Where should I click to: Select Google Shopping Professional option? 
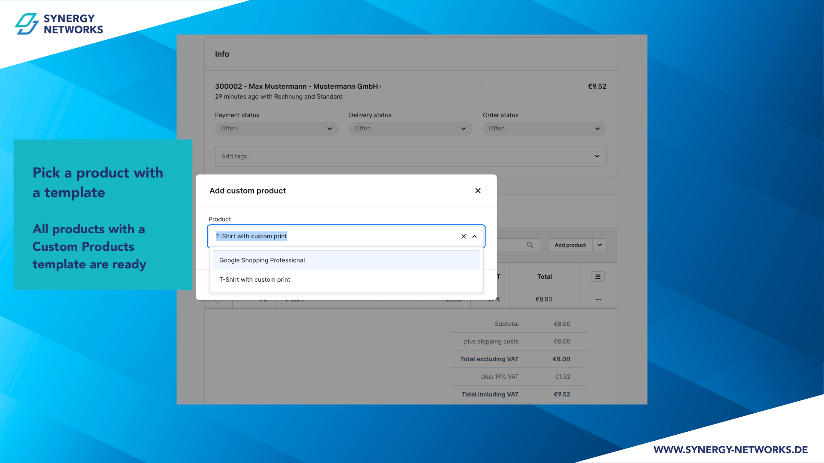pyautogui.click(x=346, y=260)
